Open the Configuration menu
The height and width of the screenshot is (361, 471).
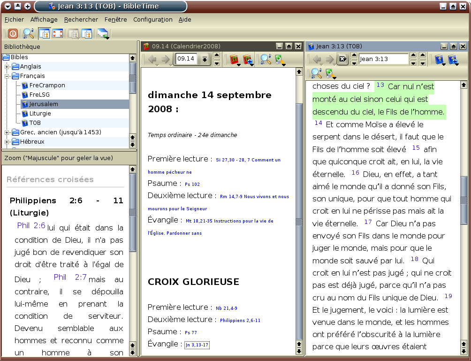point(153,20)
